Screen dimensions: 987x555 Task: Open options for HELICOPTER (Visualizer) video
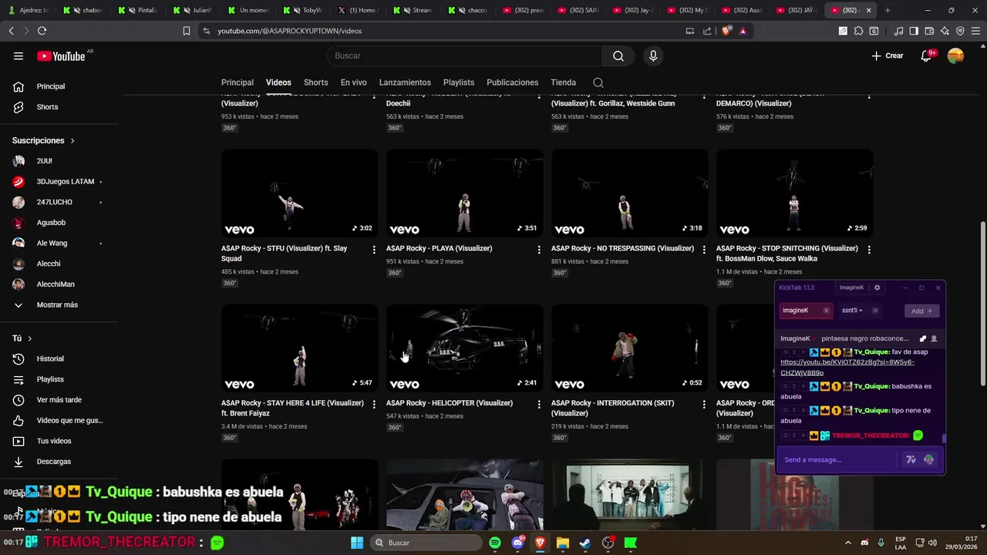click(539, 405)
